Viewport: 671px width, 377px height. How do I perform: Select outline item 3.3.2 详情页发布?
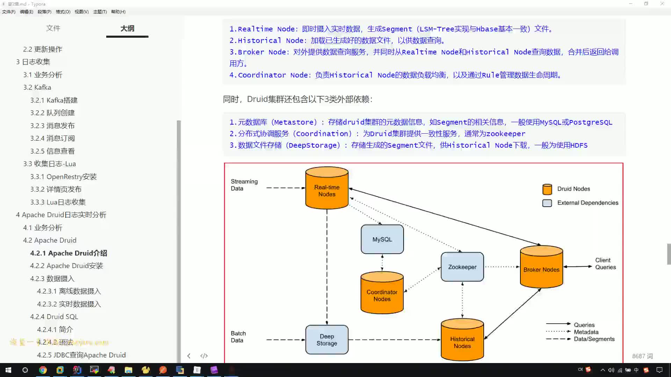56,189
